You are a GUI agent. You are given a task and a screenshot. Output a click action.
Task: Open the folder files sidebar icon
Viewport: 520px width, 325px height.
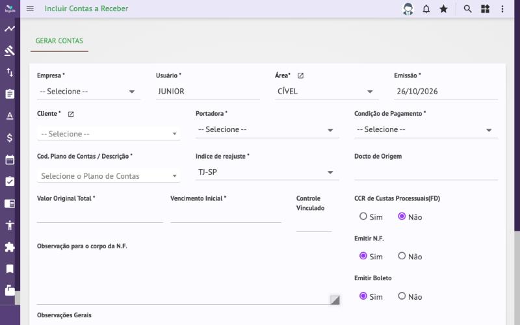point(10,290)
